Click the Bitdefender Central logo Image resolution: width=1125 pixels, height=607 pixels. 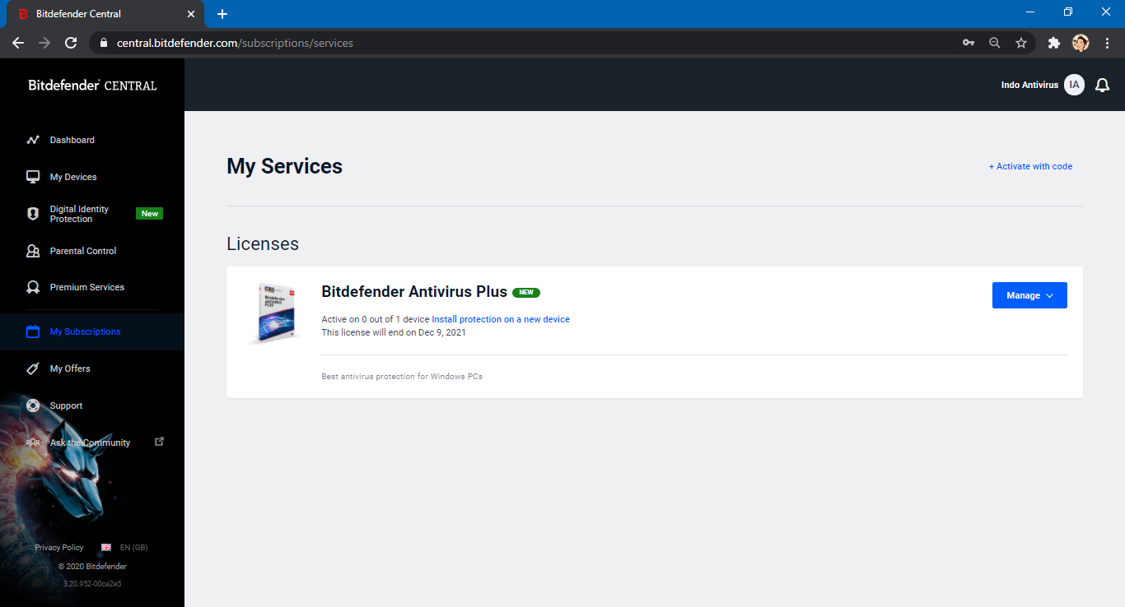[x=92, y=85]
